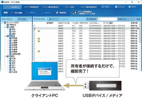Open 棚卸設定 inventory settings
Screen dimensions: 142x98
point(61,13)
